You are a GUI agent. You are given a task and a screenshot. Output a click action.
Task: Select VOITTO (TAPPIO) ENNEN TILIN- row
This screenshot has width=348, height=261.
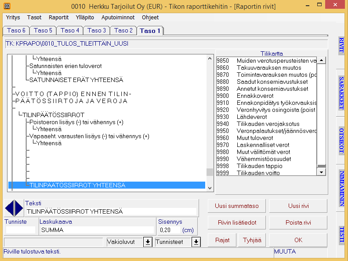click(x=73, y=94)
